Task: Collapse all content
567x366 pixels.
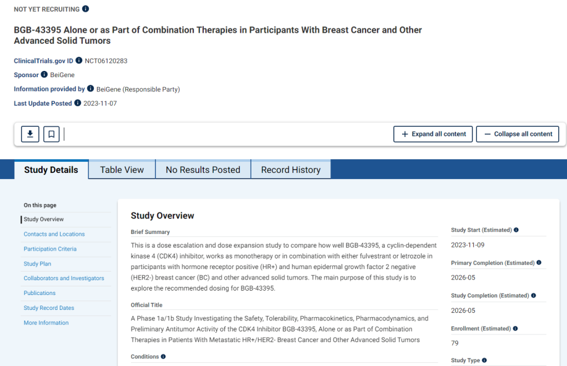Action: point(517,134)
